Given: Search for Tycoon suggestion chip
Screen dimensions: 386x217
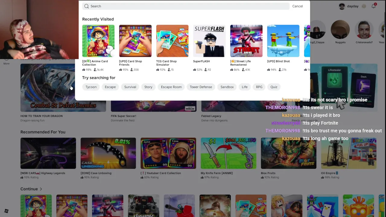Looking at the screenshot, I should (91, 87).
